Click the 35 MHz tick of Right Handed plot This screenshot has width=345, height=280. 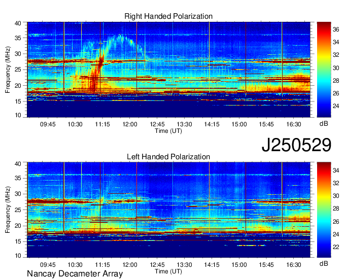pos(18,38)
